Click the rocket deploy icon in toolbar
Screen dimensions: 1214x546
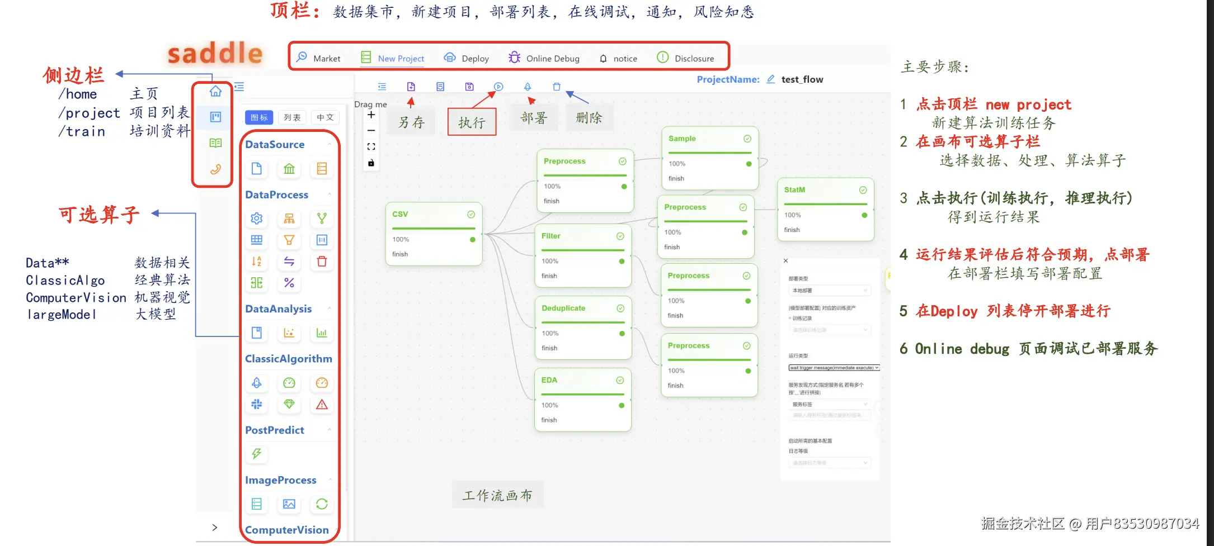pos(528,87)
